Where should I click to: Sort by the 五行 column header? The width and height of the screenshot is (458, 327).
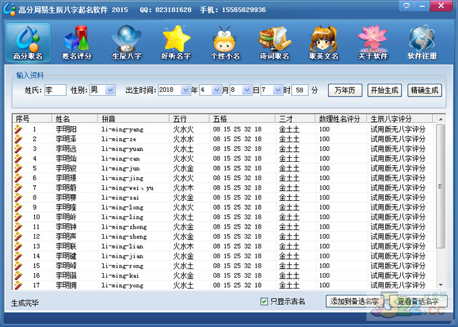point(189,119)
